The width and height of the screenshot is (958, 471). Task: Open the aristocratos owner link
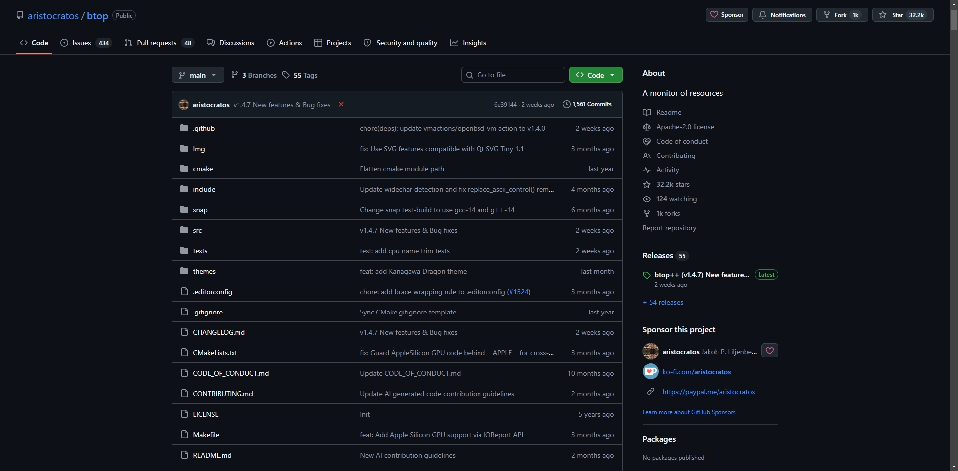pyautogui.click(x=53, y=16)
